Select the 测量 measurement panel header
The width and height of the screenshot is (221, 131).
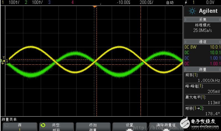point(202,69)
